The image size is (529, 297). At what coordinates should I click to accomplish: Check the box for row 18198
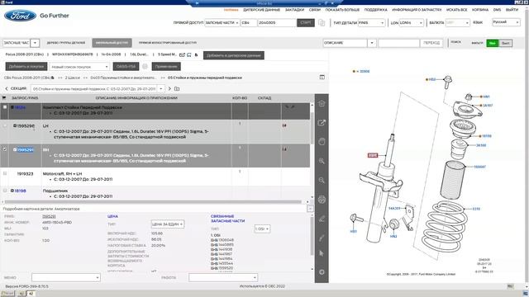(5, 191)
